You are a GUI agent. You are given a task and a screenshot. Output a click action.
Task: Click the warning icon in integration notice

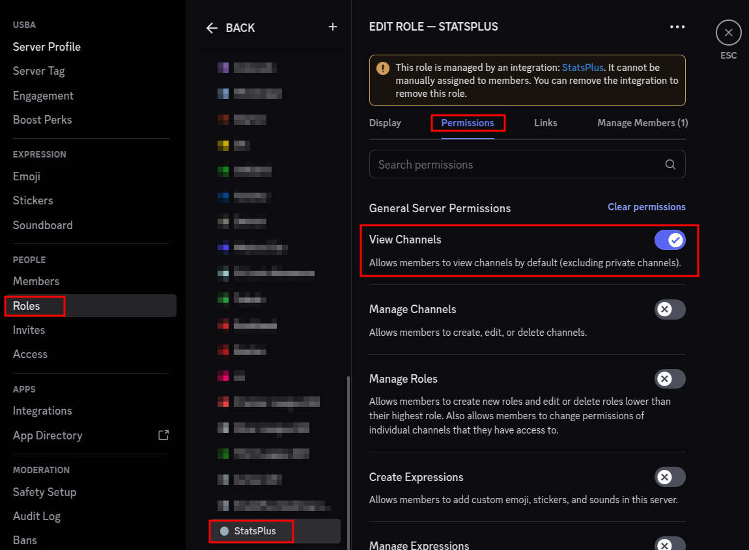click(384, 68)
